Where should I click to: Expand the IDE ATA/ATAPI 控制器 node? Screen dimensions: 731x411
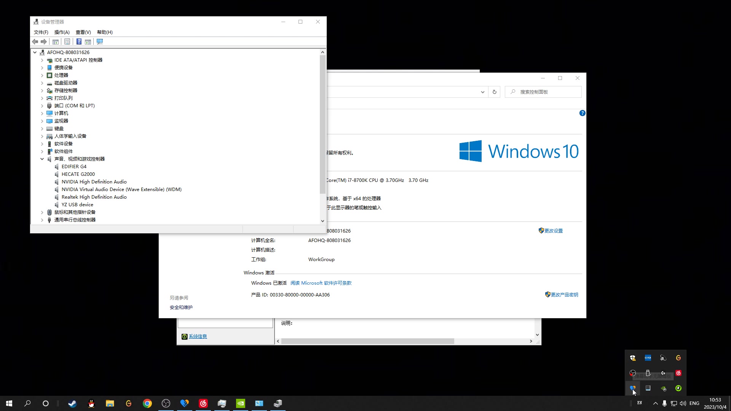(x=42, y=60)
